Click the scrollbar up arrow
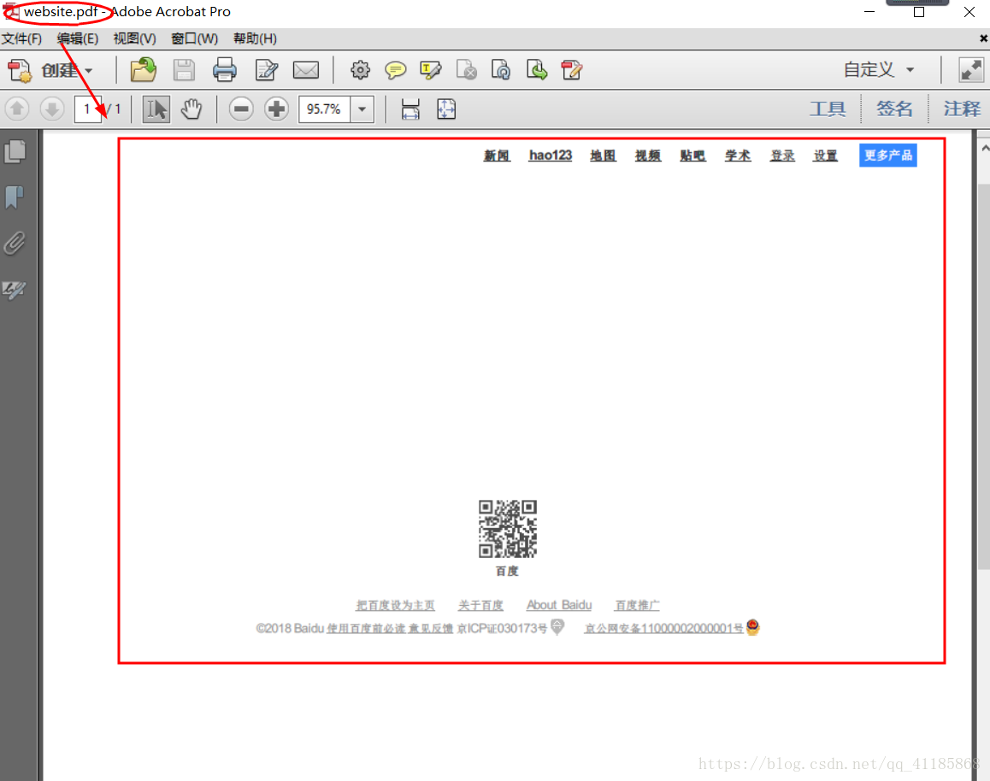This screenshot has height=781, width=990. tap(985, 149)
